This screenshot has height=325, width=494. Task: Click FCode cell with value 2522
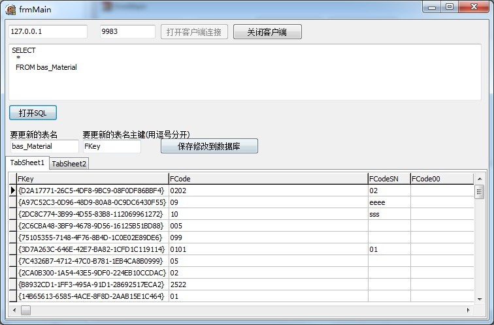point(269,285)
